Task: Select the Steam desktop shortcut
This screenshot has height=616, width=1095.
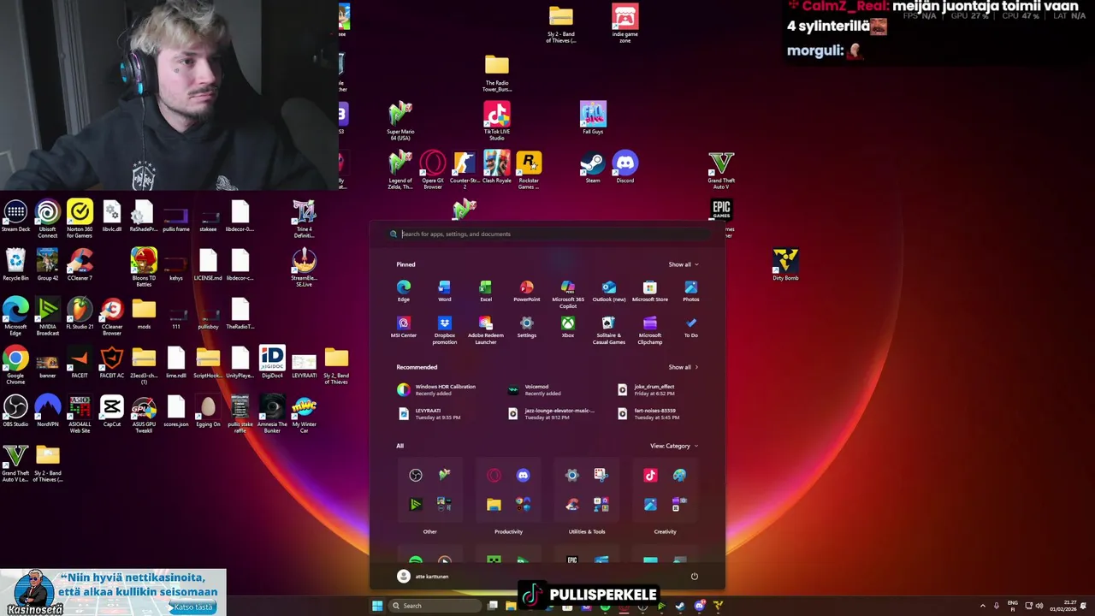Action: pyautogui.click(x=593, y=167)
